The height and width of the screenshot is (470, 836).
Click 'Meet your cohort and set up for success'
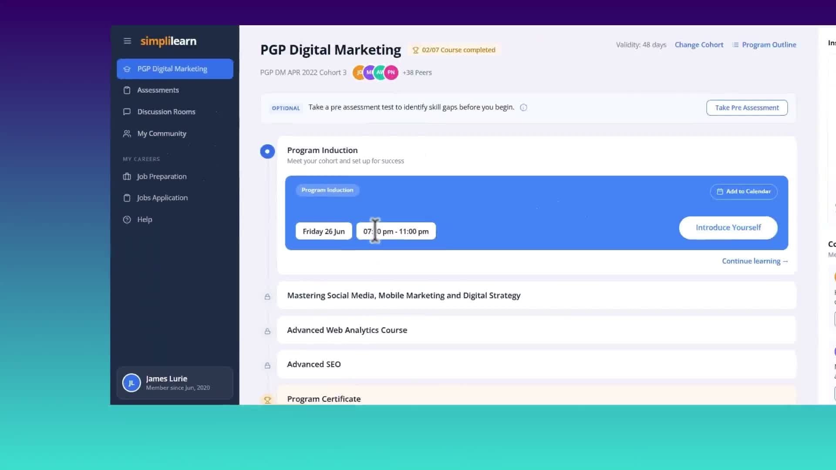pos(345,161)
